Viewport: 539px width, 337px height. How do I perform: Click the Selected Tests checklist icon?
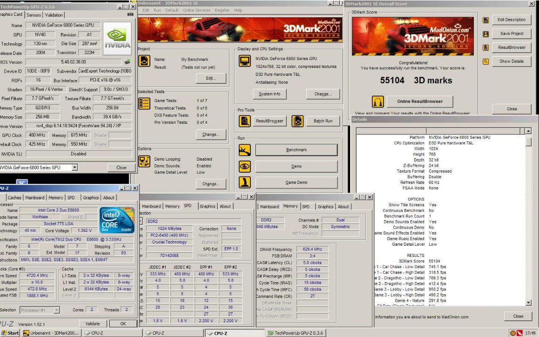(x=144, y=103)
